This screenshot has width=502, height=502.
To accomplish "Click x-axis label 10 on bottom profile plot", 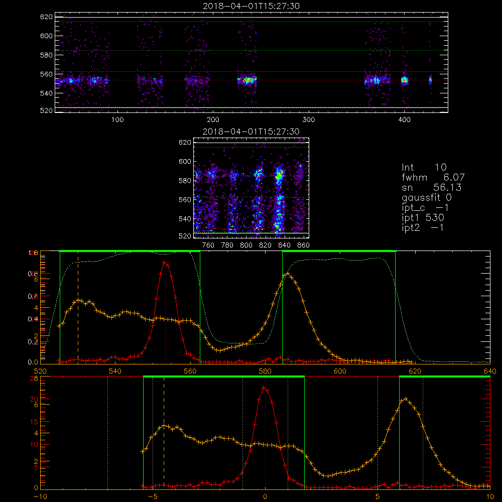I will [x=490, y=497].
